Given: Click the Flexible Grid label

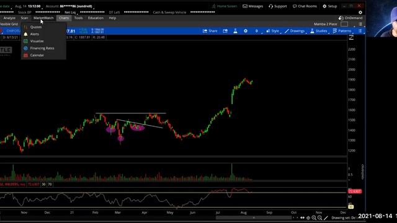Looking at the screenshot, I should [9, 24].
